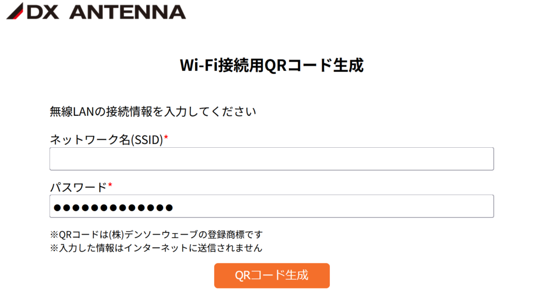This screenshot has width=544, height=295.
Task: Focus the パスワード input field
Action: click(x=271, y=206)
